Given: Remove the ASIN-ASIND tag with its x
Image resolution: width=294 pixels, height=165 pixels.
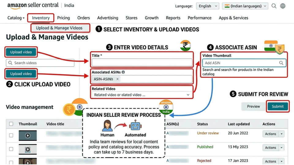Looking at the screenshot, I should click(118, 79).
